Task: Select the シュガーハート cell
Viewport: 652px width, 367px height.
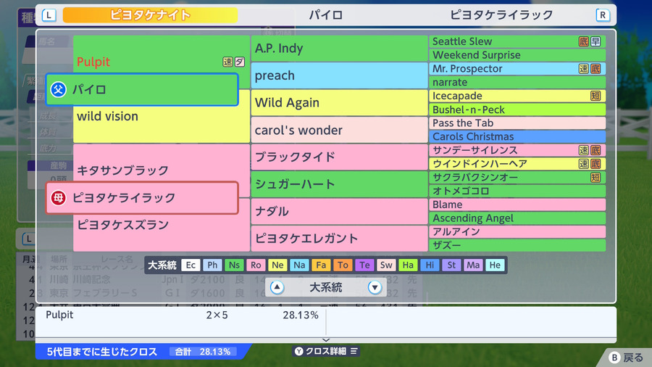Action: pos(339,184)
